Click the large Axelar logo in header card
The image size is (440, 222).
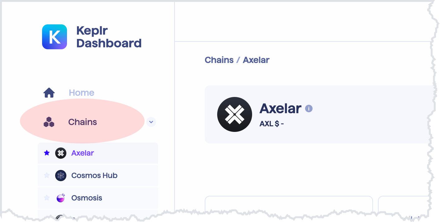pos(235,114)
